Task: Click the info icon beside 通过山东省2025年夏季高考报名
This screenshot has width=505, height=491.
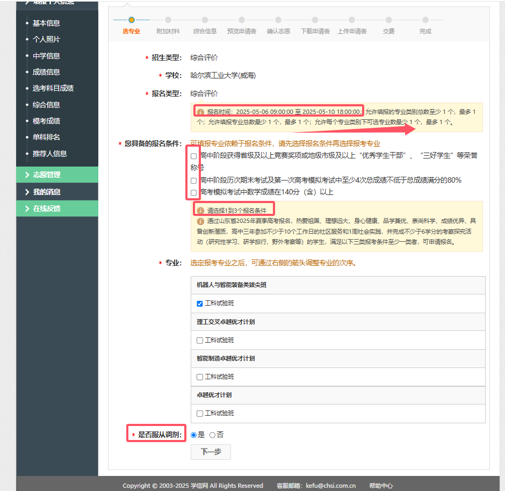Action: 200,221
